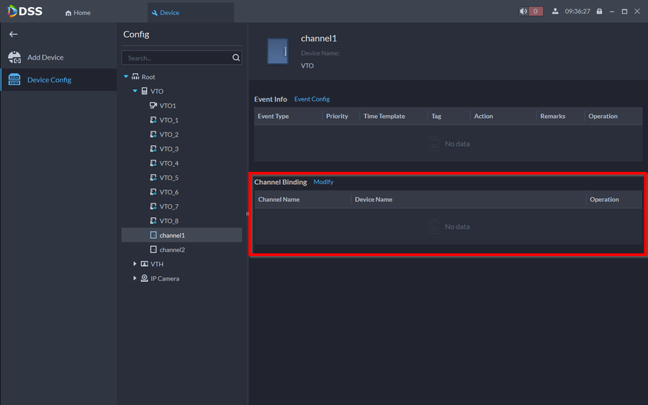
Task: Click the Event Config link
Action: pos(312,99)
